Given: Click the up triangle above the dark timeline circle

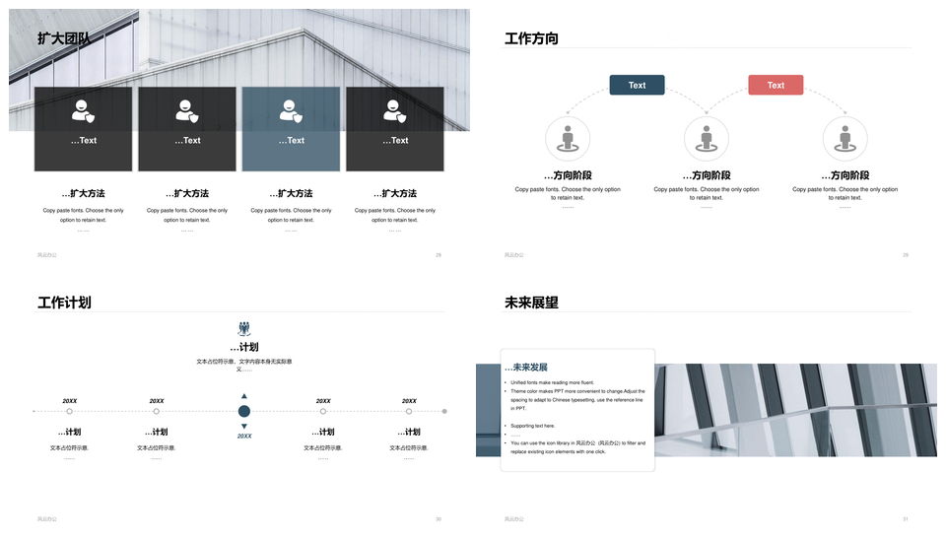Looking at the screenshot, I should click(244, 396).
